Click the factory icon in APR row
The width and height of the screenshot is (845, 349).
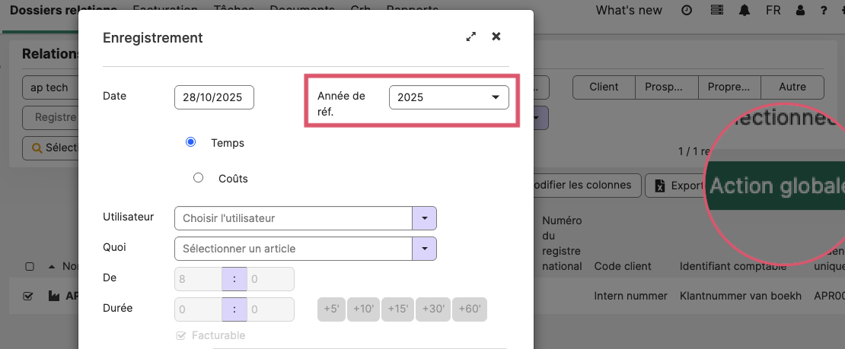pos(54,296)
